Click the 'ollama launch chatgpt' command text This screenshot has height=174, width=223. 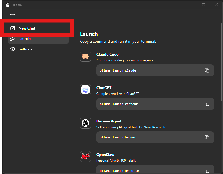pos(119,104)
